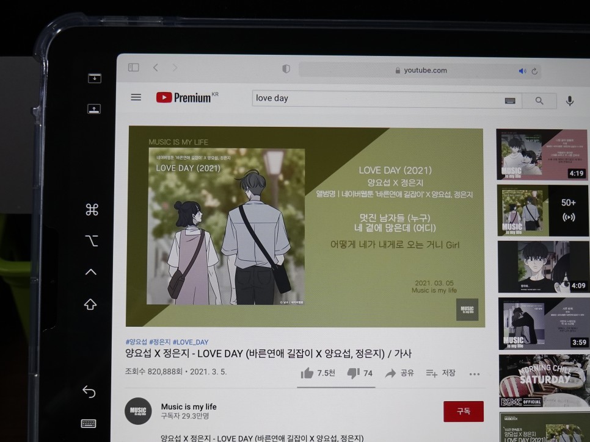The image size is (590, 442).
Task: Click the youtube.com address bar
Action: [x=420, y=70]
